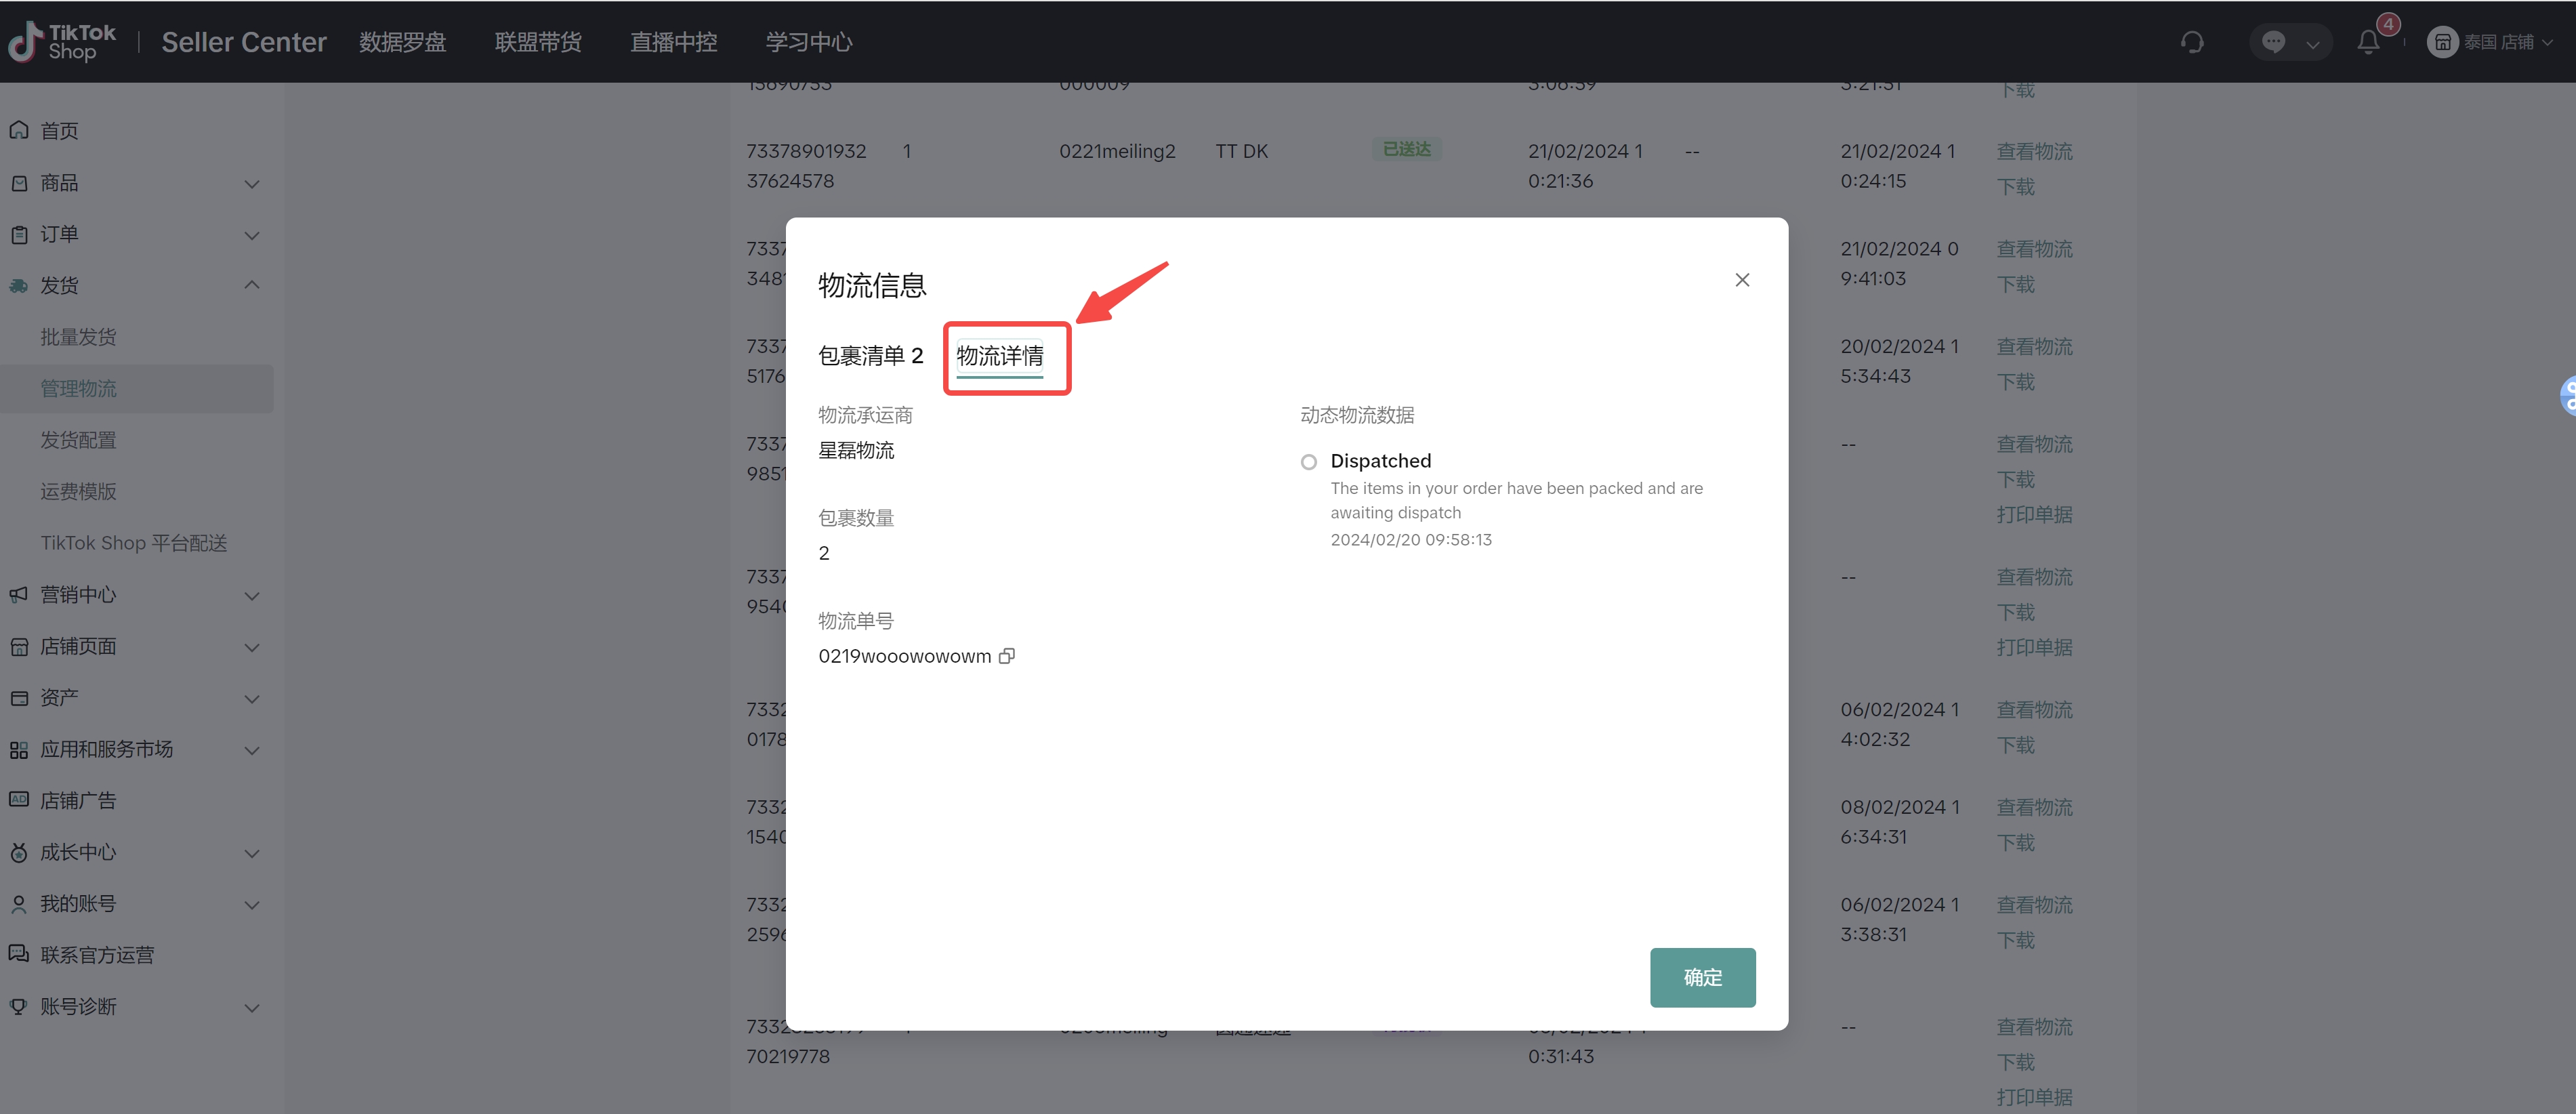
Task: Open 运费模版 in the sidebar
Action: 78,491
